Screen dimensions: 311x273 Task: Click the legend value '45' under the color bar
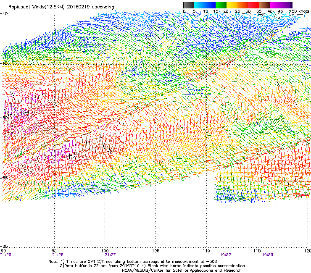click(x=280, y=11)
